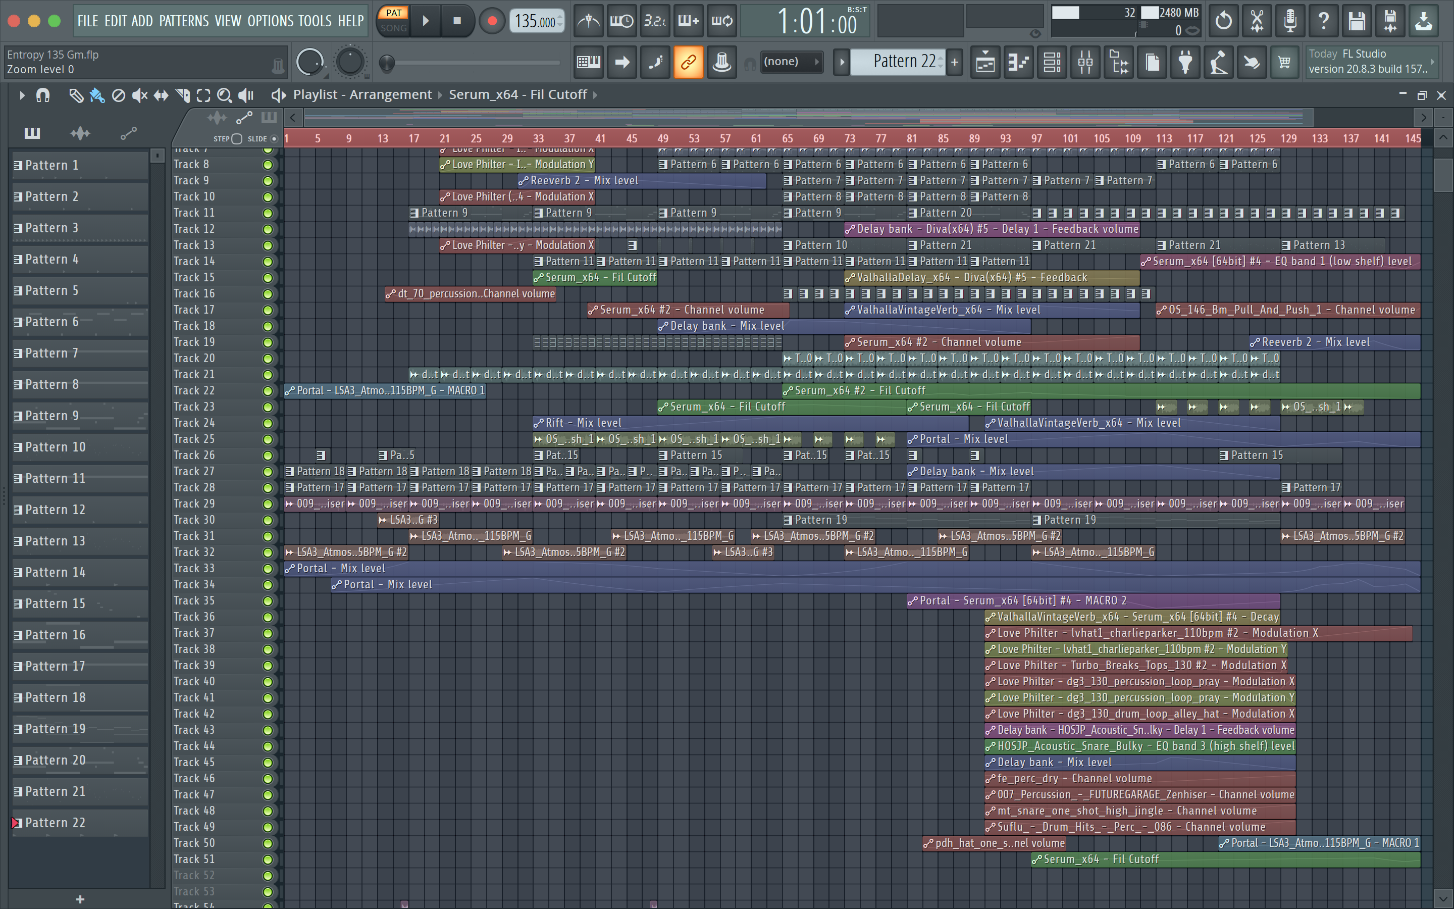
Task: Mute Track 33 with its green switch
Action: tap(268, 569)
